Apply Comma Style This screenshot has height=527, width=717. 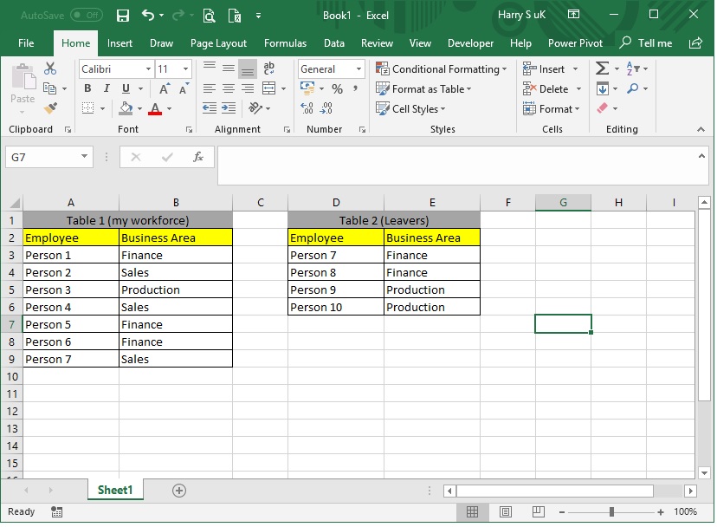coord(355,88)
